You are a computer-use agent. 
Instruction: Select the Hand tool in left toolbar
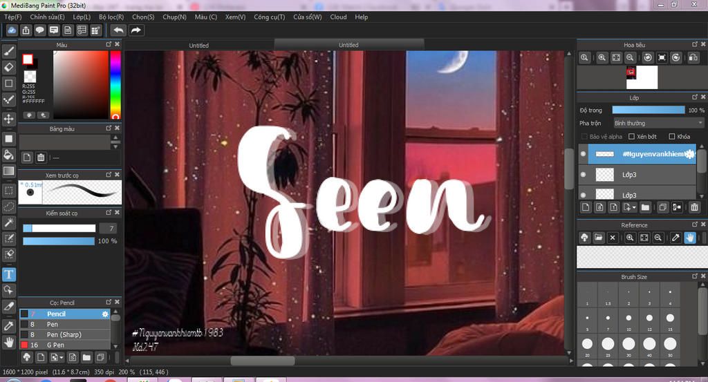[x=8, y=343]
